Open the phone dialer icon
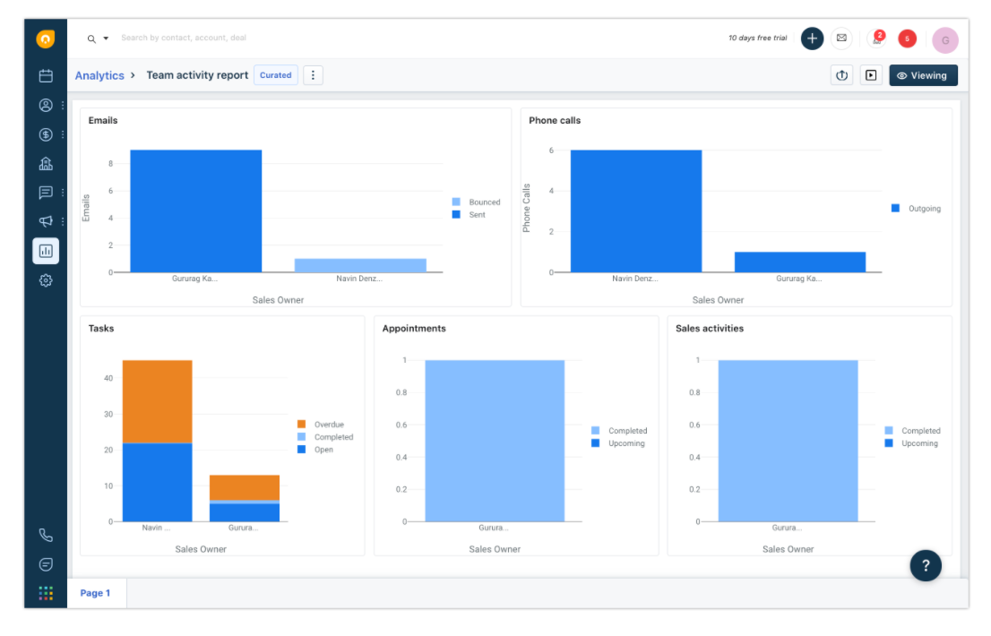 click(46, 535)
